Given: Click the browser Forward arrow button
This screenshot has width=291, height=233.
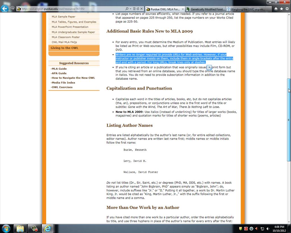Looking at the screenshot, I should coord(12,9).
